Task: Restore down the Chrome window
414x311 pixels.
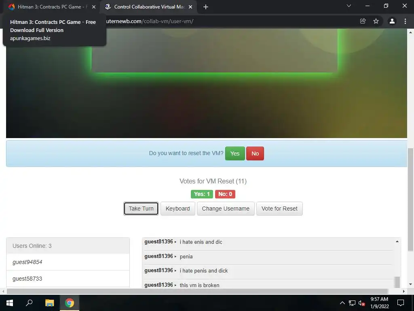Action: click(386, 6)
